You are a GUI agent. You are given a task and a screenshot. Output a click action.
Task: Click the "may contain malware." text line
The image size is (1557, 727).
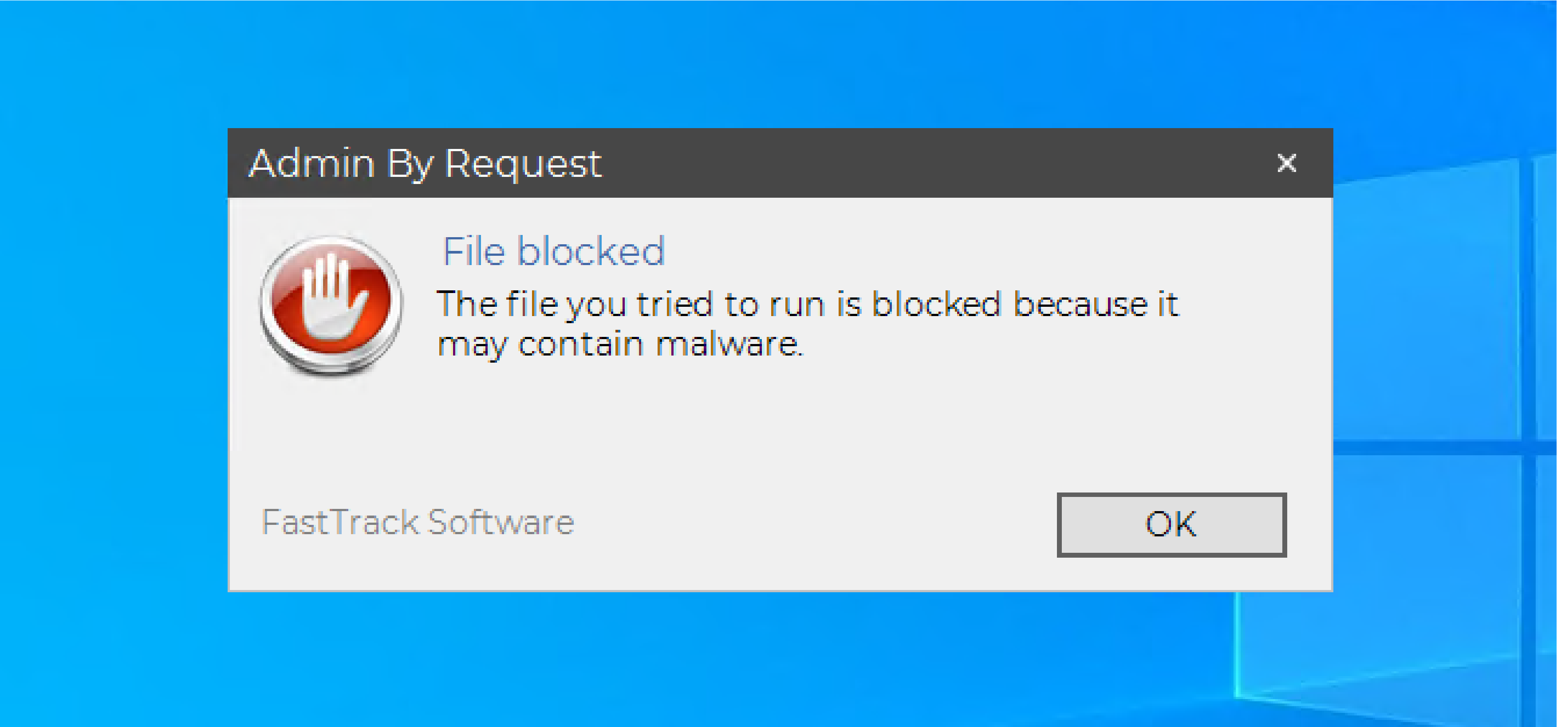pos(620,345)
